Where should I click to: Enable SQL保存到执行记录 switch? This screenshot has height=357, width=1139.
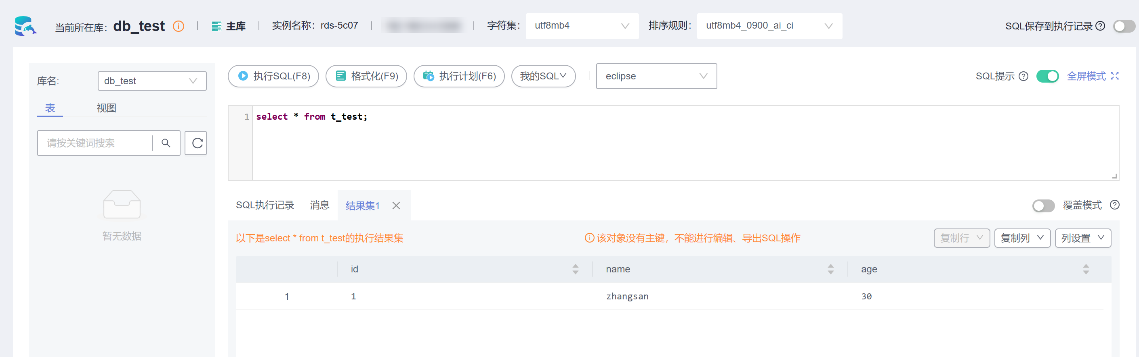[x=1124, y=27]
